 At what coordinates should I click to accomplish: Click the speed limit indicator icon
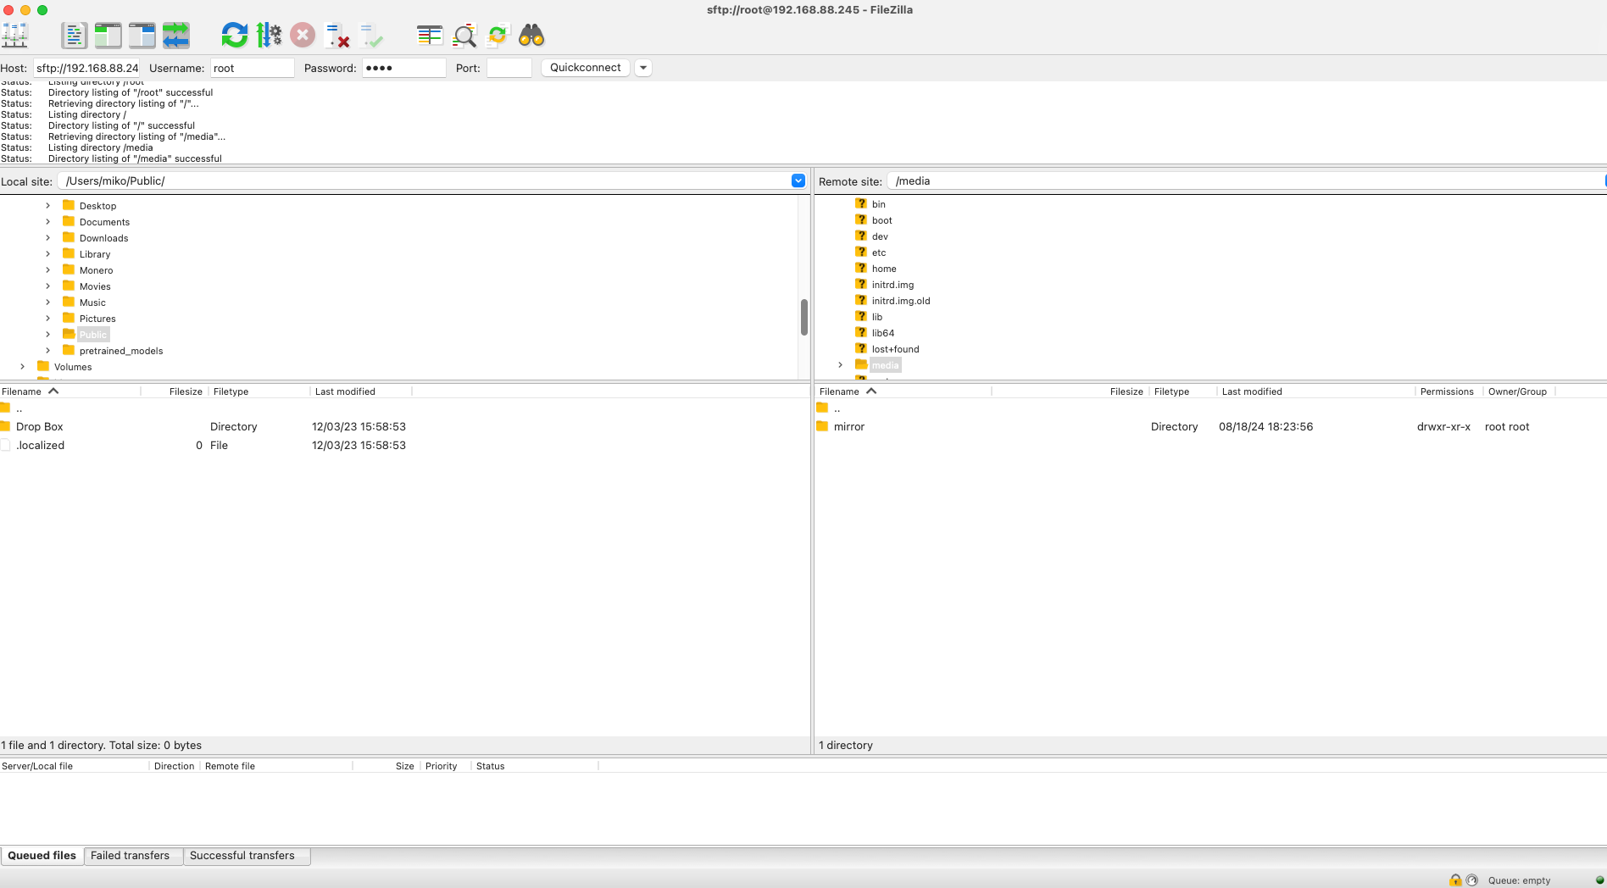coord(1471,880)
